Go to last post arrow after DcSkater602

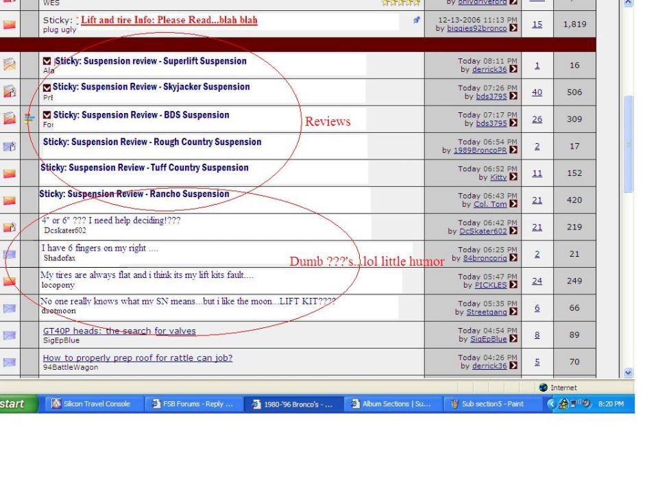513,231
